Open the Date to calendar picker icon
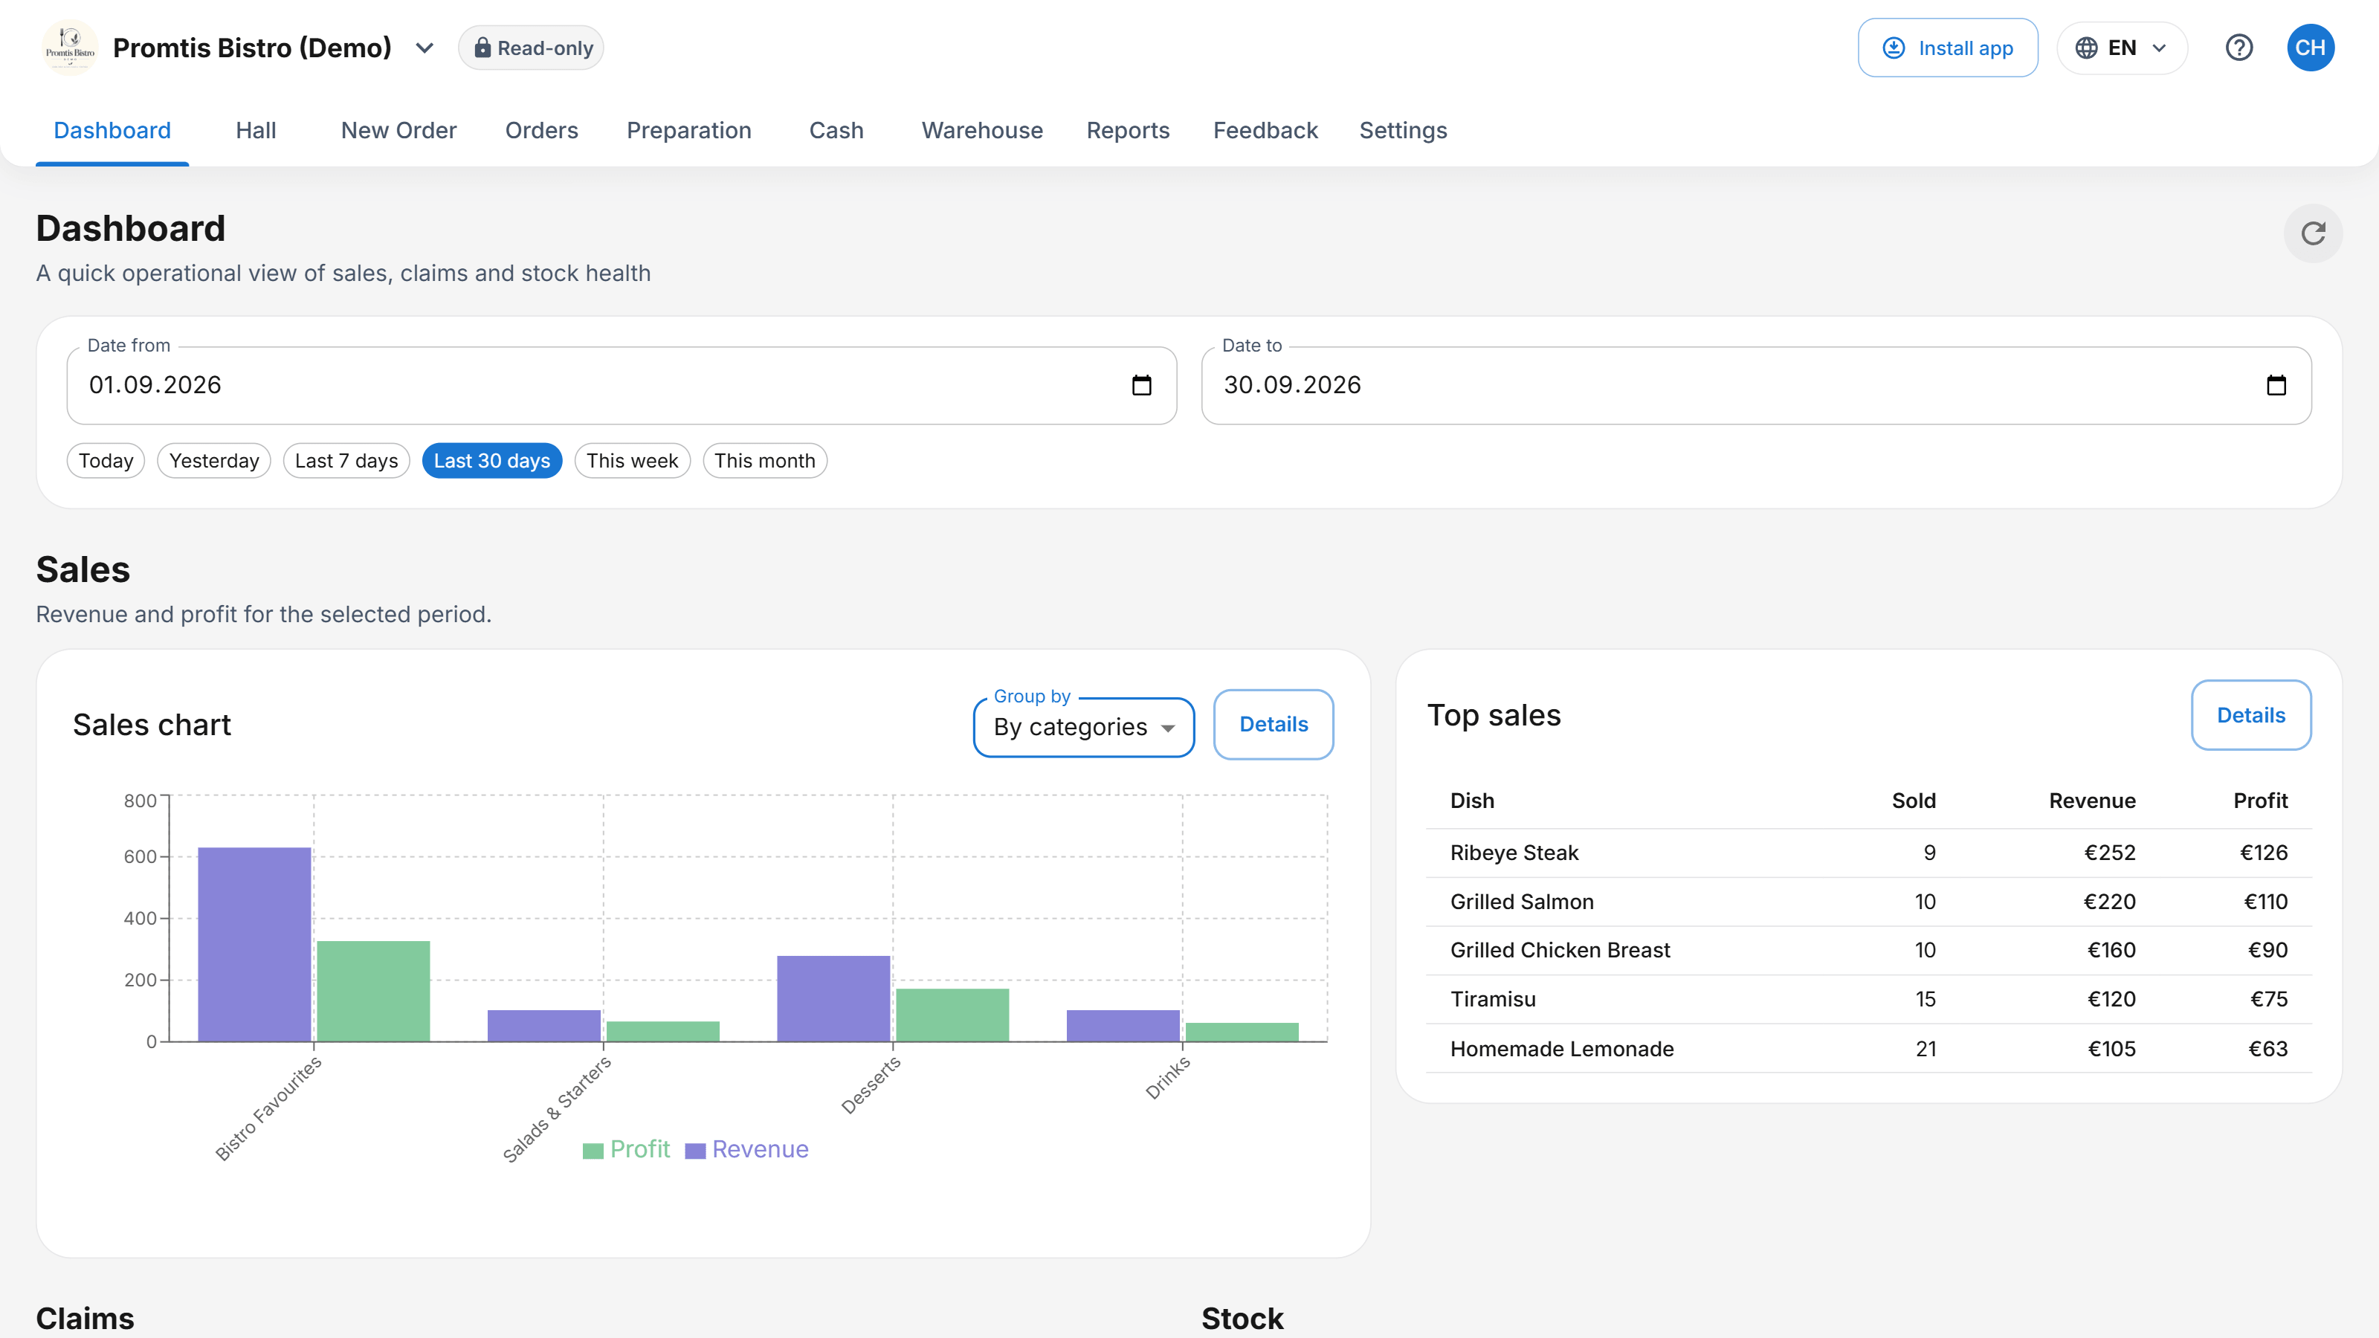The width and height of the screenshot is (2379, 1338). click(2276, 385)
